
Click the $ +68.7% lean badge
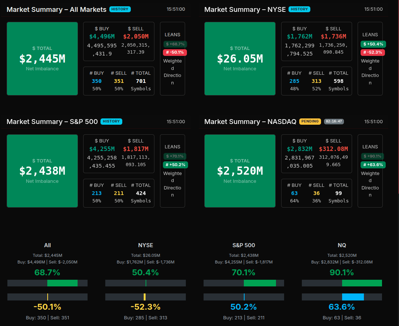tap(175, 44)
